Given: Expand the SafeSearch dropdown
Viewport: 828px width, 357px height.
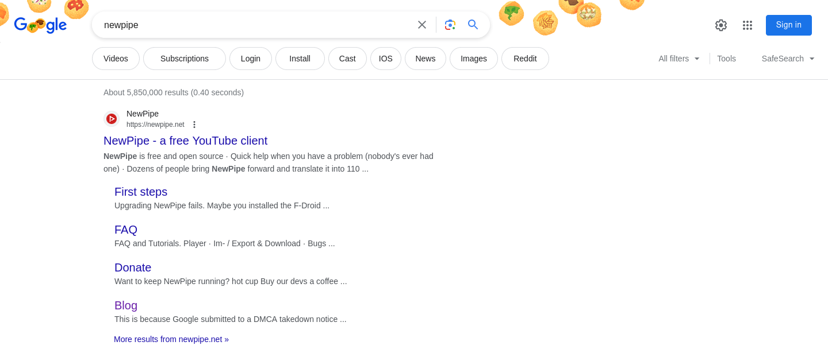Looking at the screenshot, I should click(788, 59).
